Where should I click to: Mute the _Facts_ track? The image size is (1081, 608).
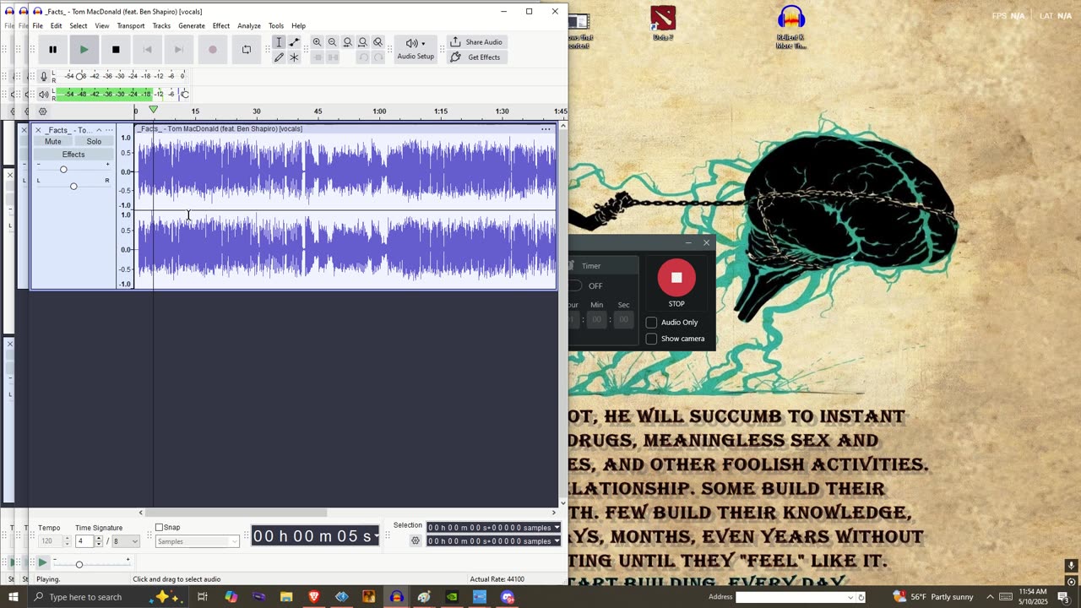53,142
